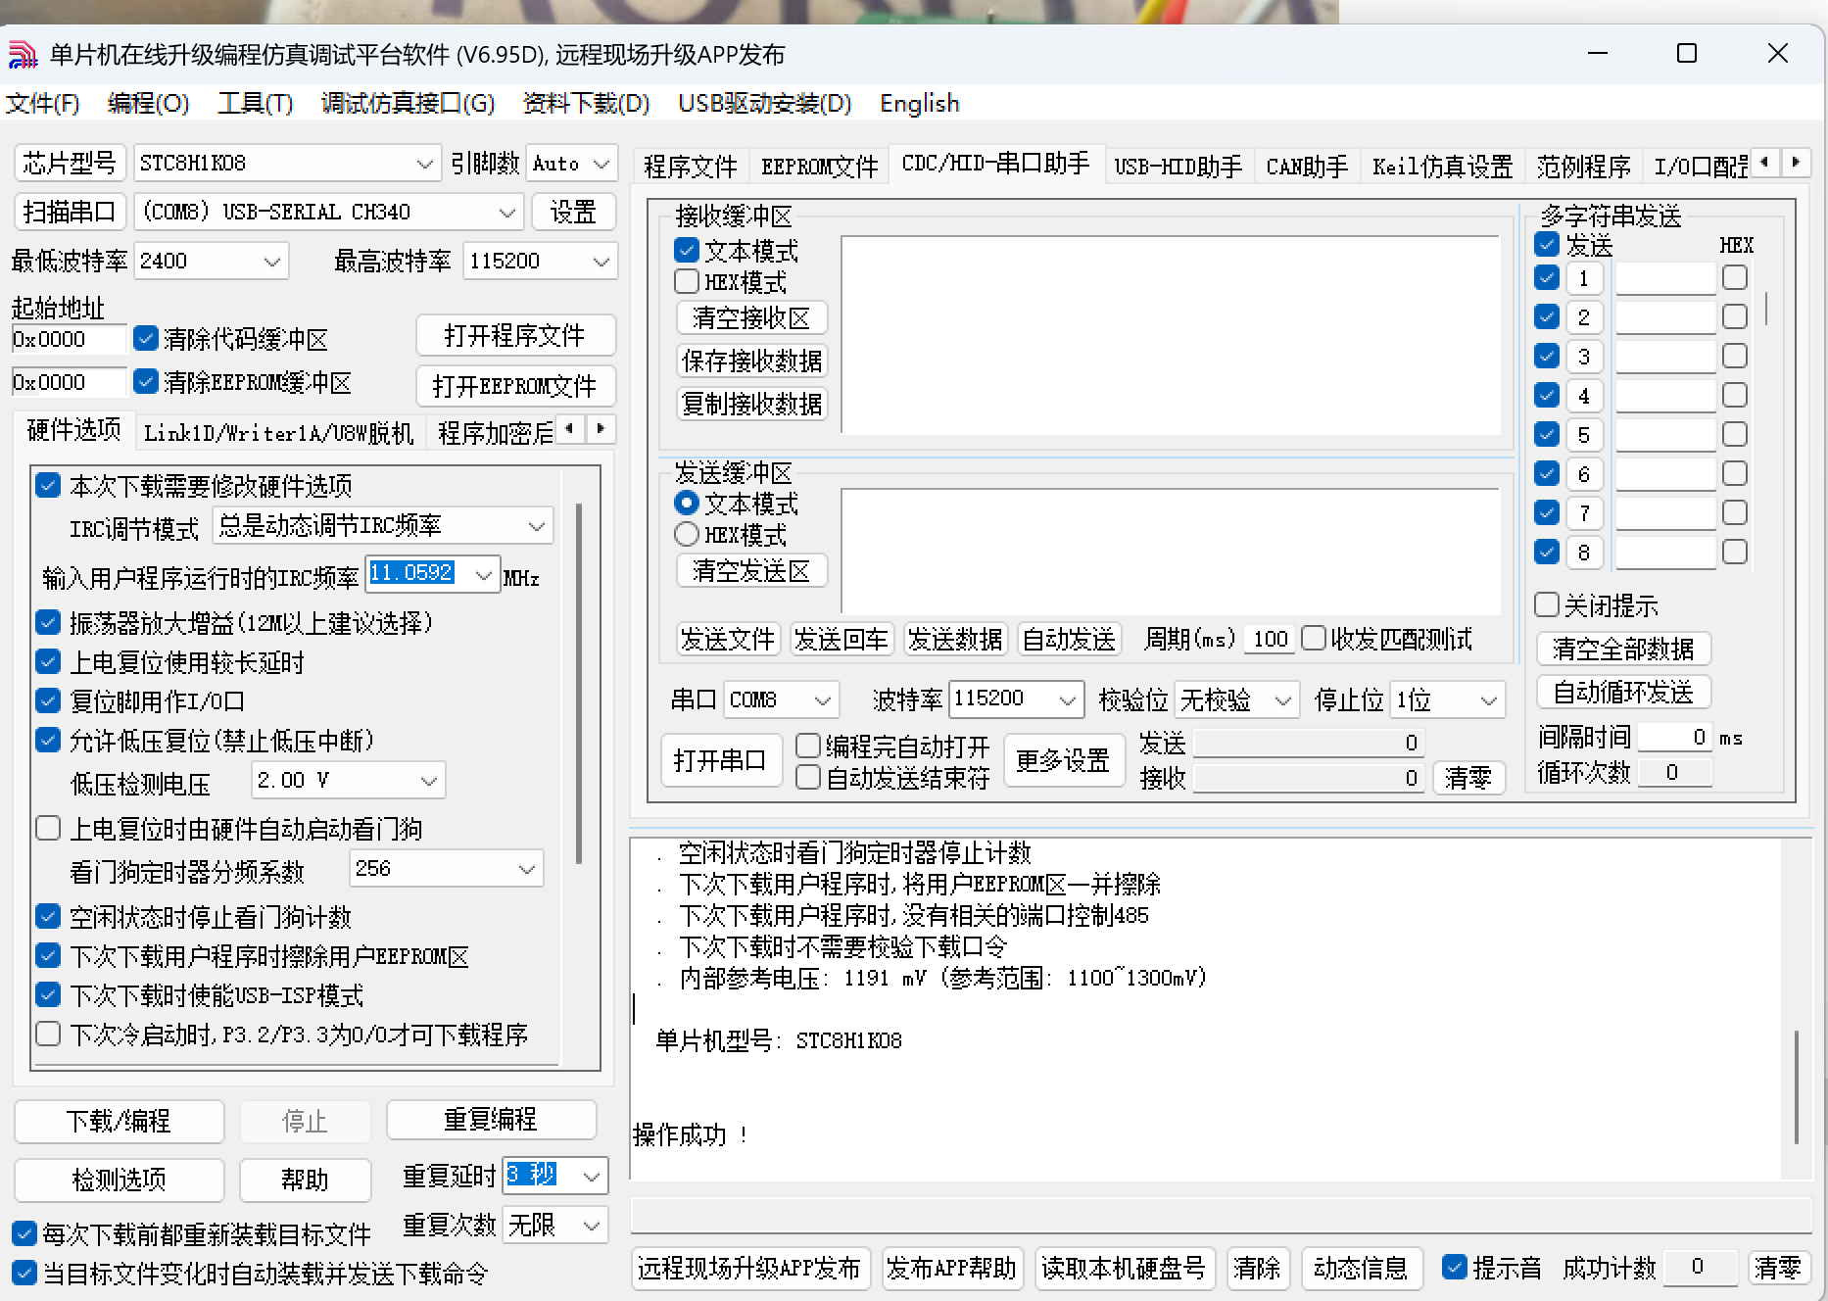This screenshot has width=1828, height=1301.
Task: Open the 资料下载(D) menu
Action: [x=586, y=103]
